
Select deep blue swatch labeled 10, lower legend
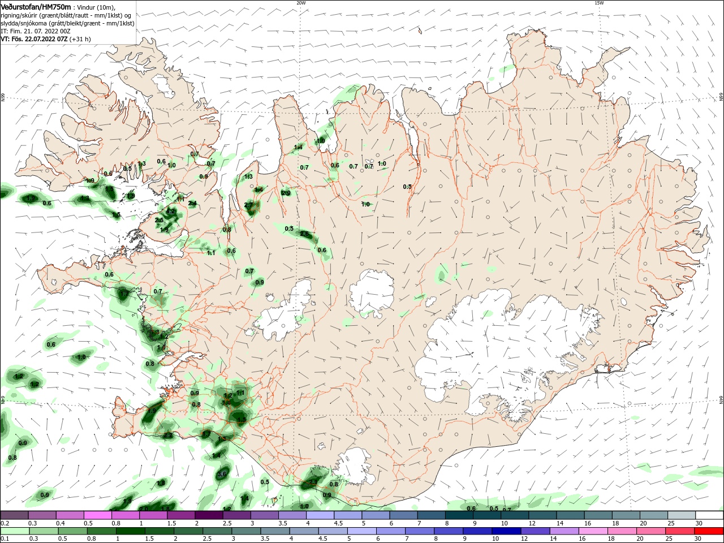505,531
